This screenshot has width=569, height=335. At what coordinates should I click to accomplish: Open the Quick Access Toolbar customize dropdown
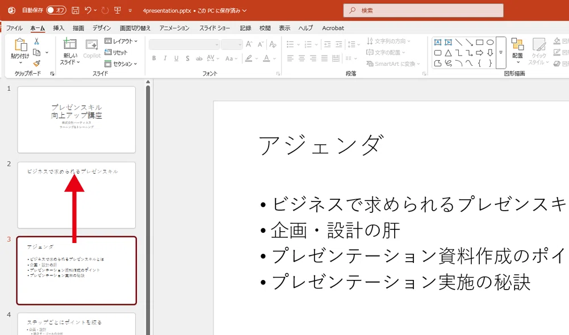[130, 11]
